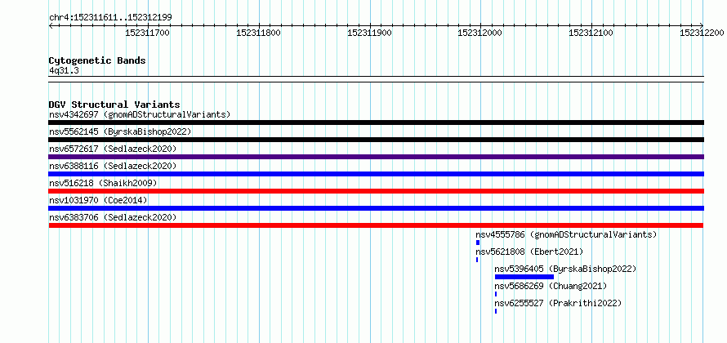This screenshot has width=727, height=343.
Task: Click ruler position 152312100
Action: 591,33
